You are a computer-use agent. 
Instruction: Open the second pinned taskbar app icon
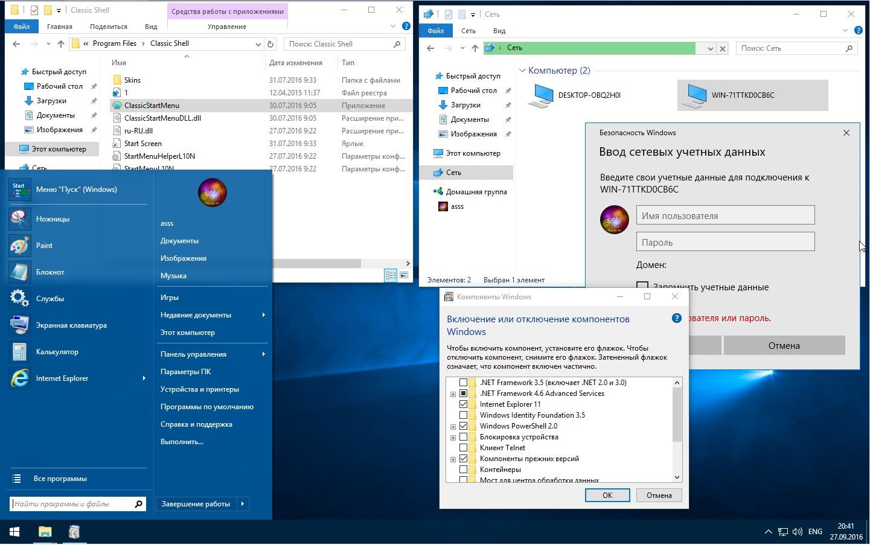tap(74, 532)
